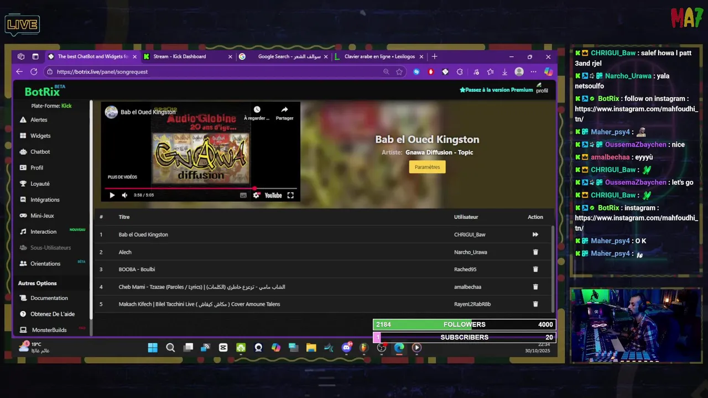The width and height of the screenshot is (708, 398).
Task: Open the browser tab actions icon
Action: click(x=35, y=56)
